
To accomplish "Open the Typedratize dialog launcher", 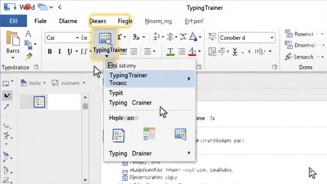I will 36,67.
